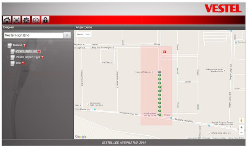Click the fit-to-screen toolbar icon
247x148 pixels.
[x=16, y=20]
